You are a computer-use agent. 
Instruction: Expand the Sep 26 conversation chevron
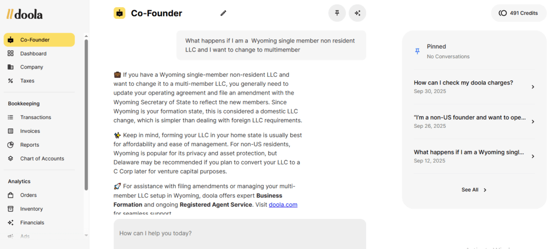click(x=533, y=122)
